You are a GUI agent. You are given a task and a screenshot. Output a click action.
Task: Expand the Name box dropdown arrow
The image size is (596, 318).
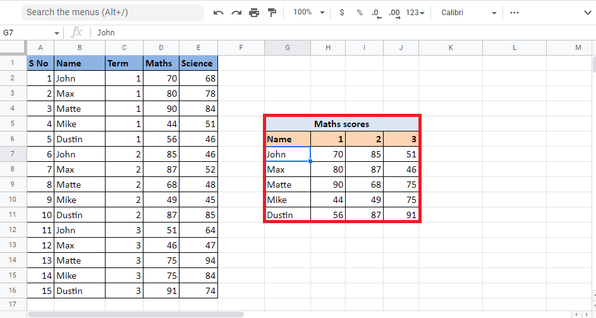coord(57,33)
